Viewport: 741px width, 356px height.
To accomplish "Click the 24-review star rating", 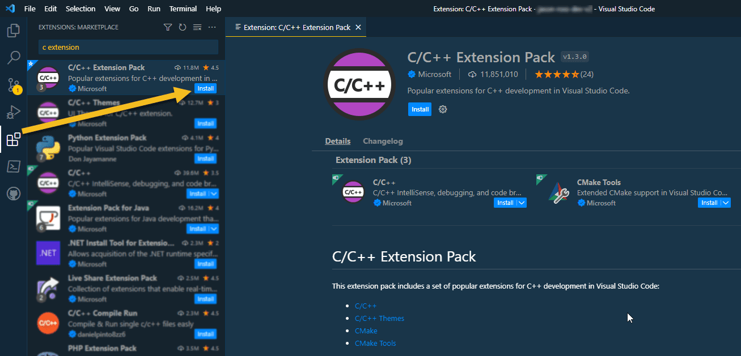I will click(564, 74).
